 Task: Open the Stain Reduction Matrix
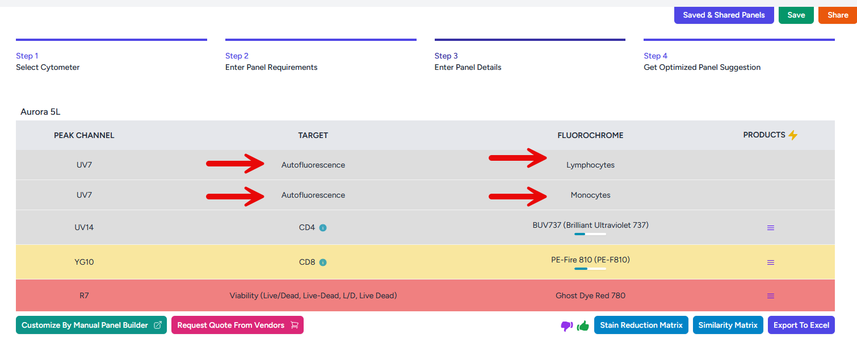pyautogui.click(x=641, y=326)
